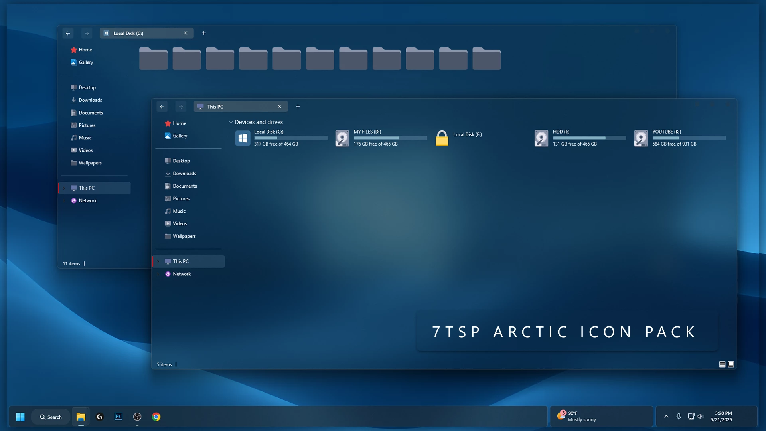Open Logitech G Hub from the taskbar
Viewport: 766px width, 431px height.
pos(99,416)
